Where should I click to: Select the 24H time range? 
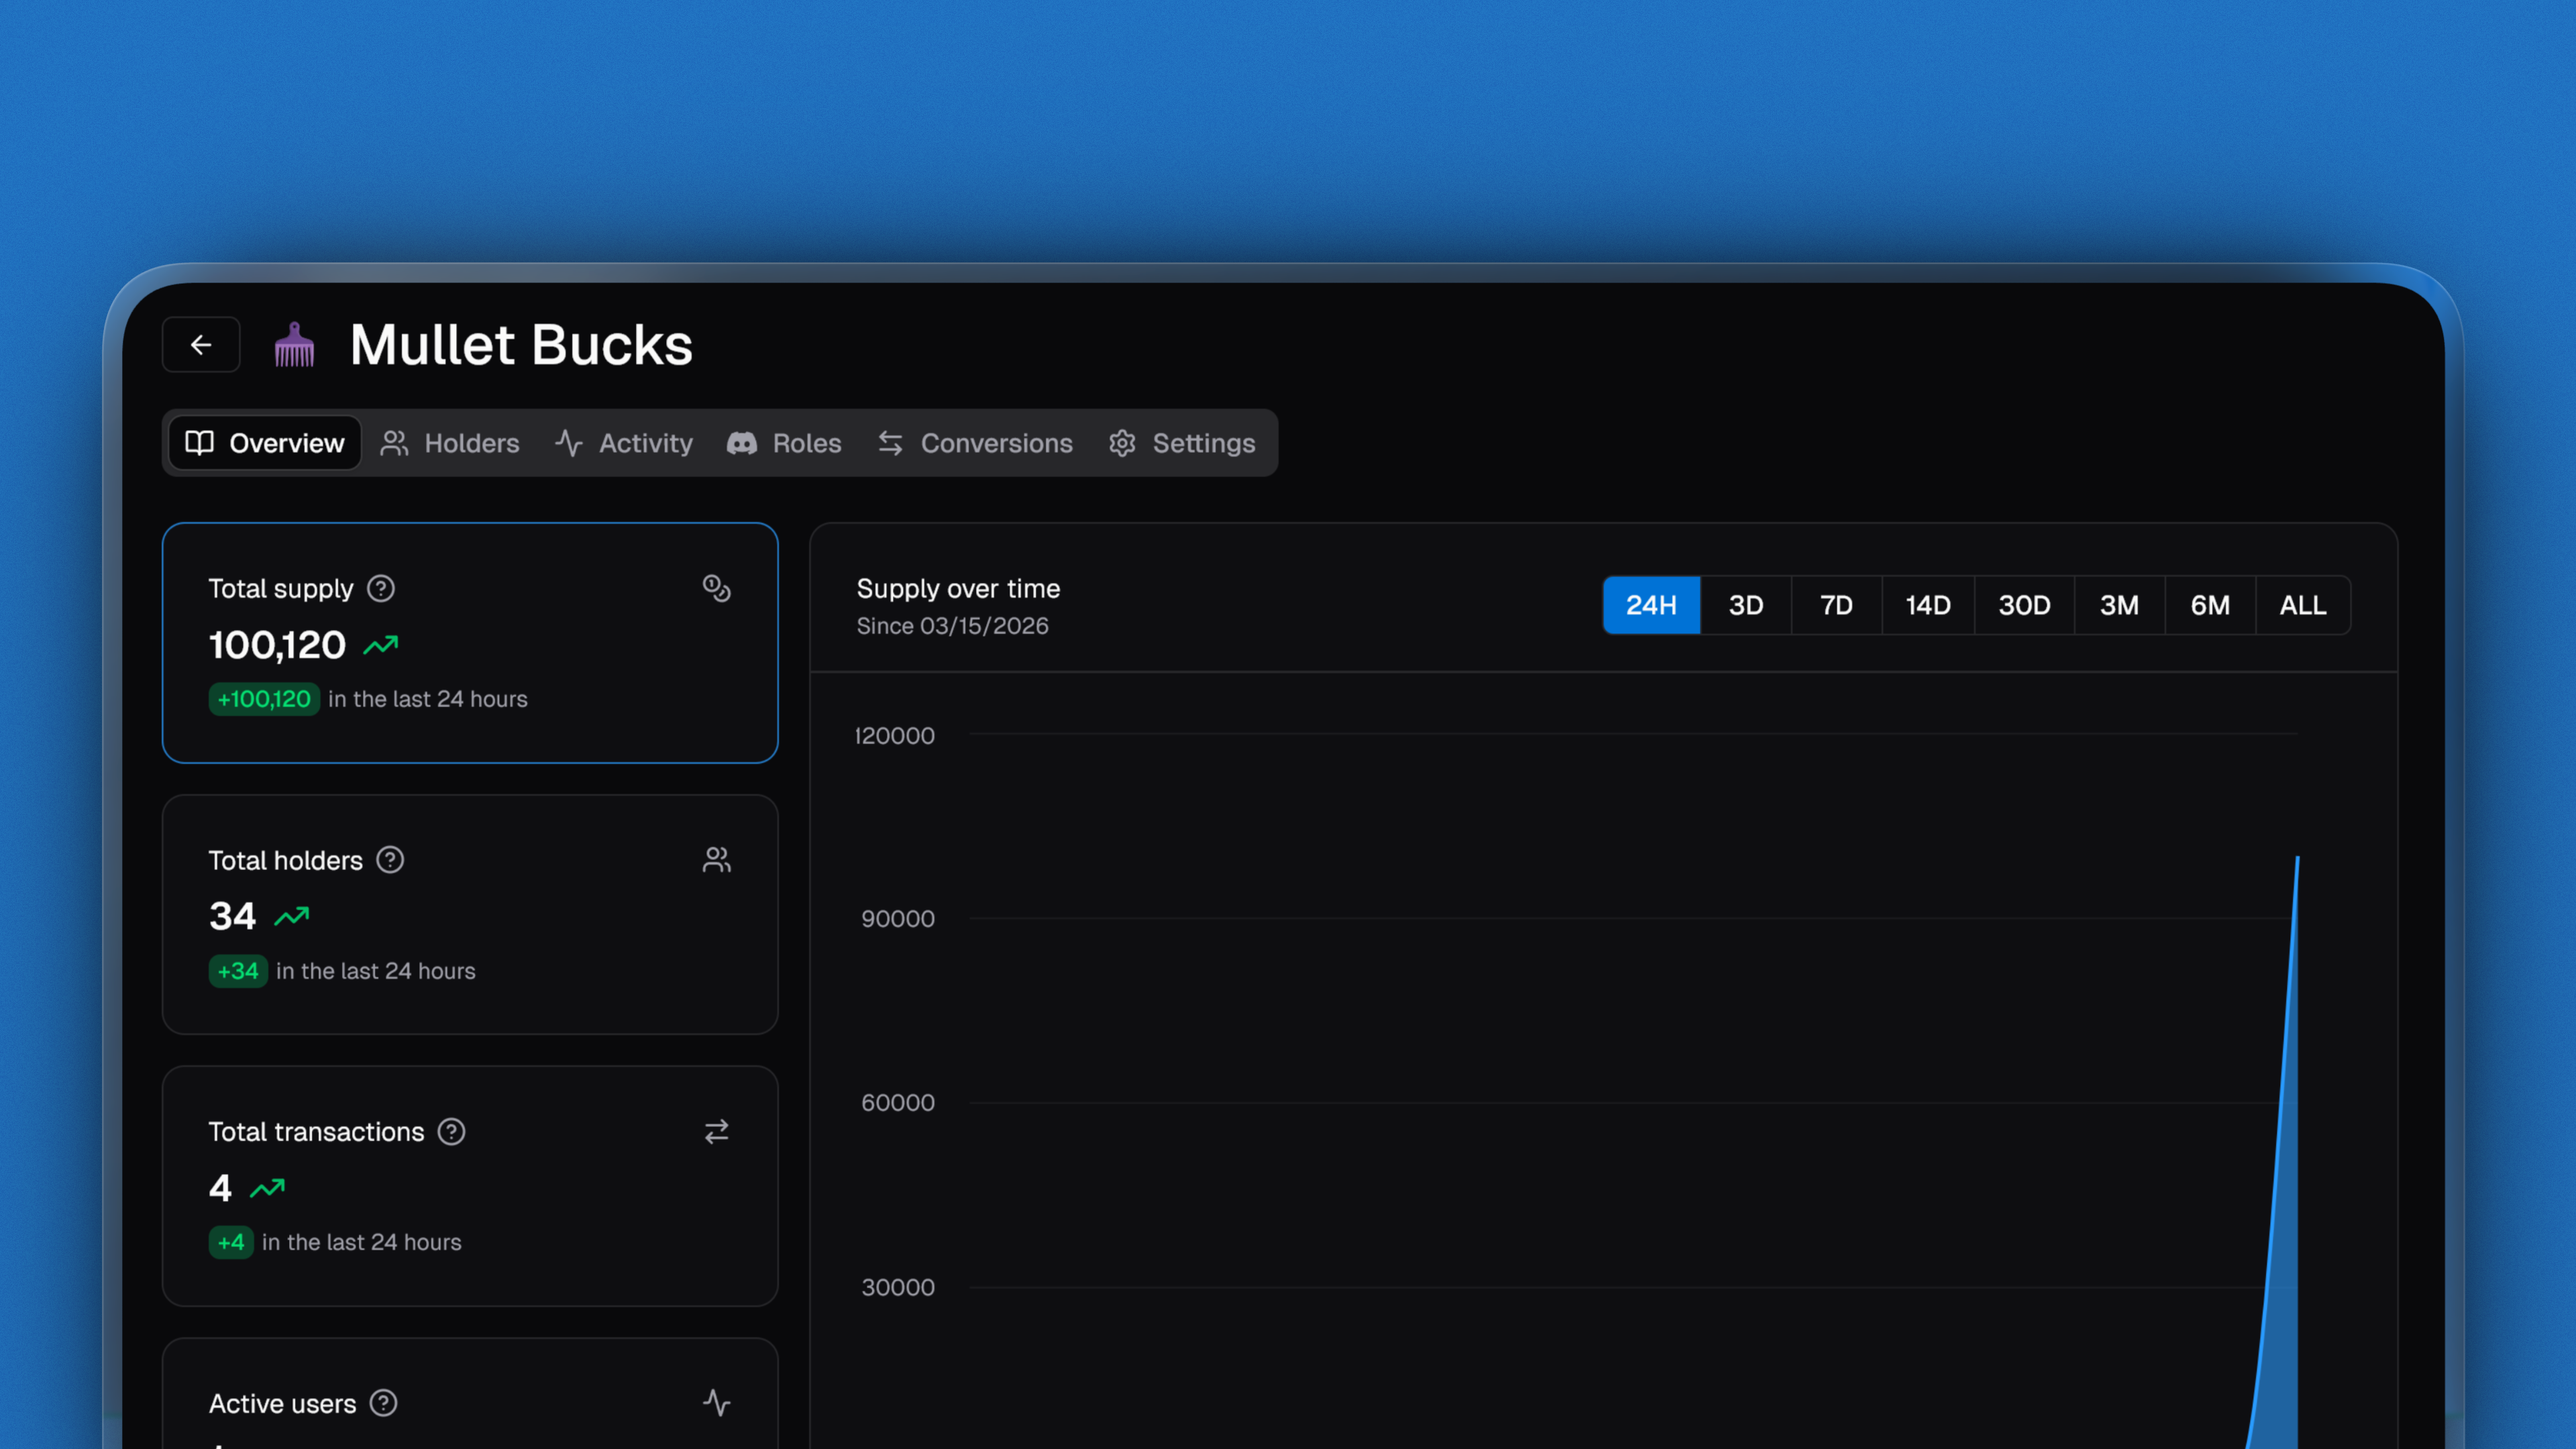(1651, 605)
